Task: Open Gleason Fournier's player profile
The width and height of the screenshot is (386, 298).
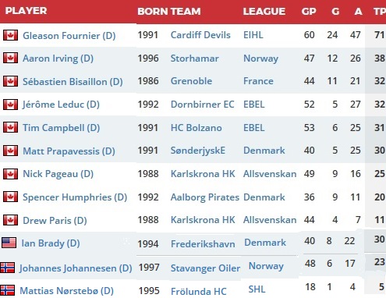Action: click(69, 36)
